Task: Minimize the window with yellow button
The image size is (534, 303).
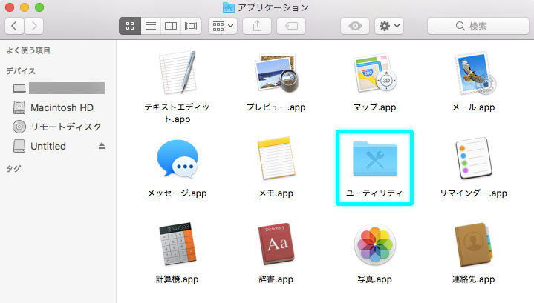Action: pyautogui.click(x=25, y=7)
